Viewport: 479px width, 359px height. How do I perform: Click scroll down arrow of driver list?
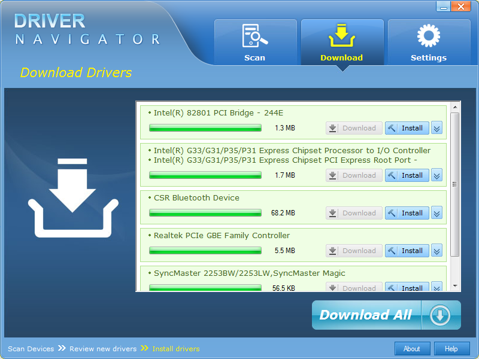click(x=455, y=286)
